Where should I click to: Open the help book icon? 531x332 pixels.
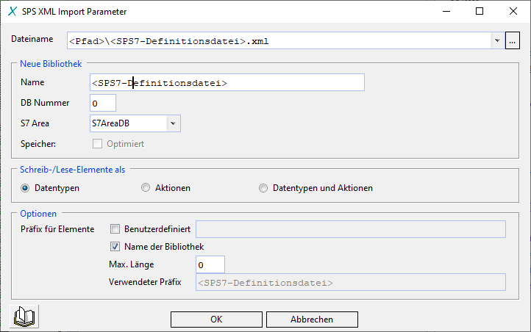26,317
